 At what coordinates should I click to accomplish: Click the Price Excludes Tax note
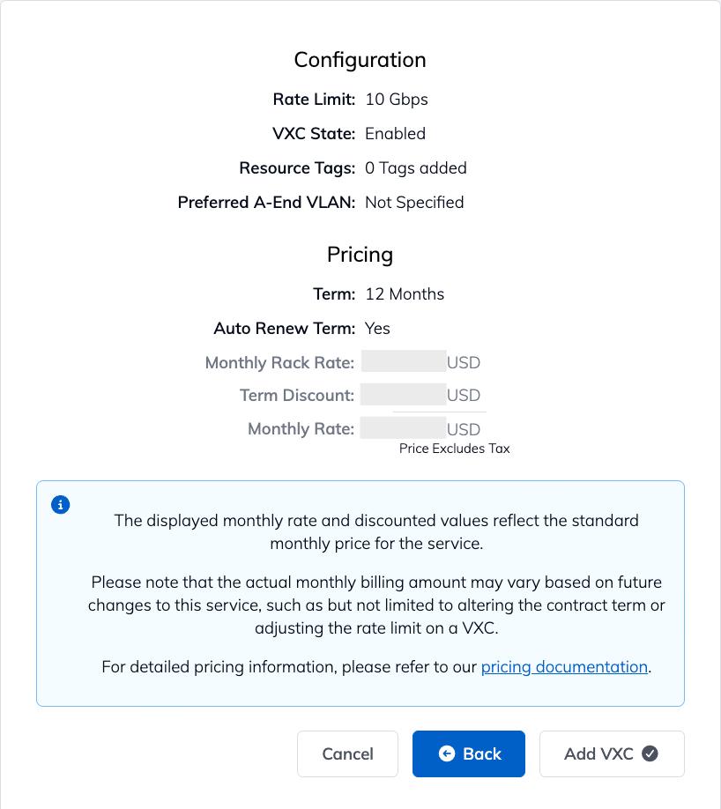pyautogui.click(x=454, y=449)
